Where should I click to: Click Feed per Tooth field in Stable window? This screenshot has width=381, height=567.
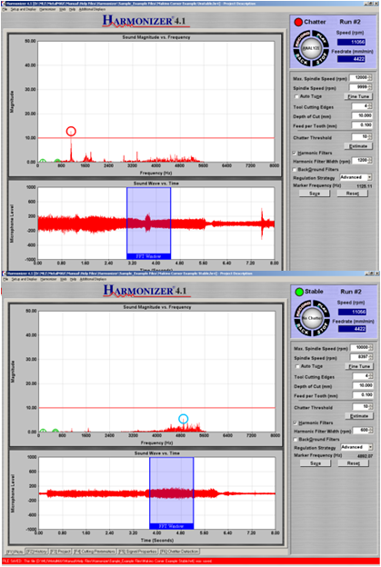363,395
